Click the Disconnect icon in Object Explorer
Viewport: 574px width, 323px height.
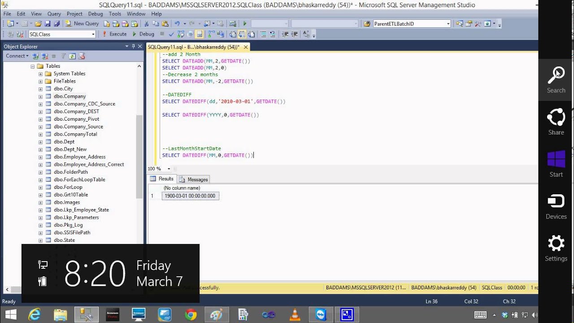coord(44,56)
